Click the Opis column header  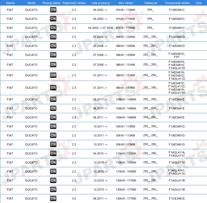[x=199, y=3]
